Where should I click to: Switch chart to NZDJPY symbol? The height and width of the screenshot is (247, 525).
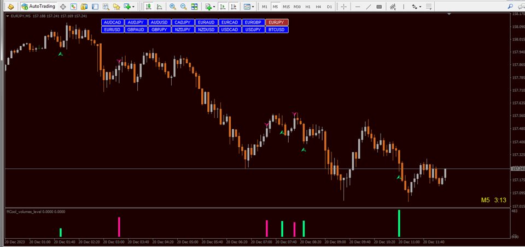(x=183, y=29)
